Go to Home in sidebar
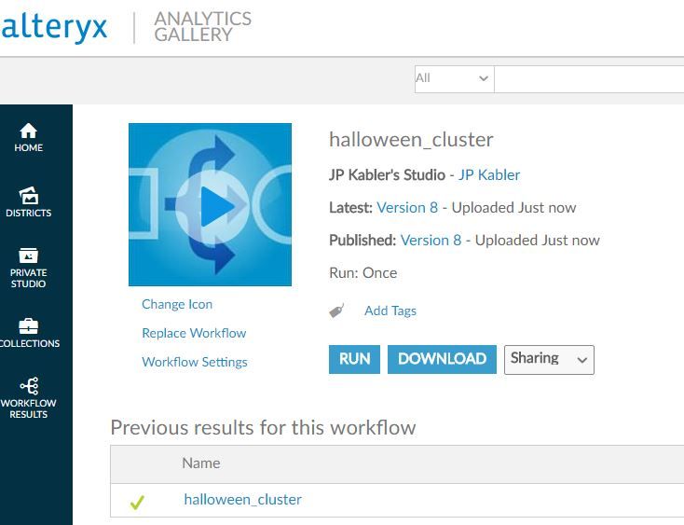This screenshot has width=684, height=525. pos(28,137)
